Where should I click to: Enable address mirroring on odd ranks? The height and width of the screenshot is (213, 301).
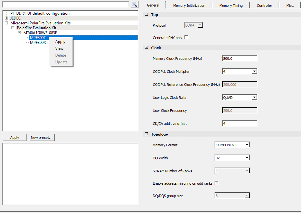[216, 183]
